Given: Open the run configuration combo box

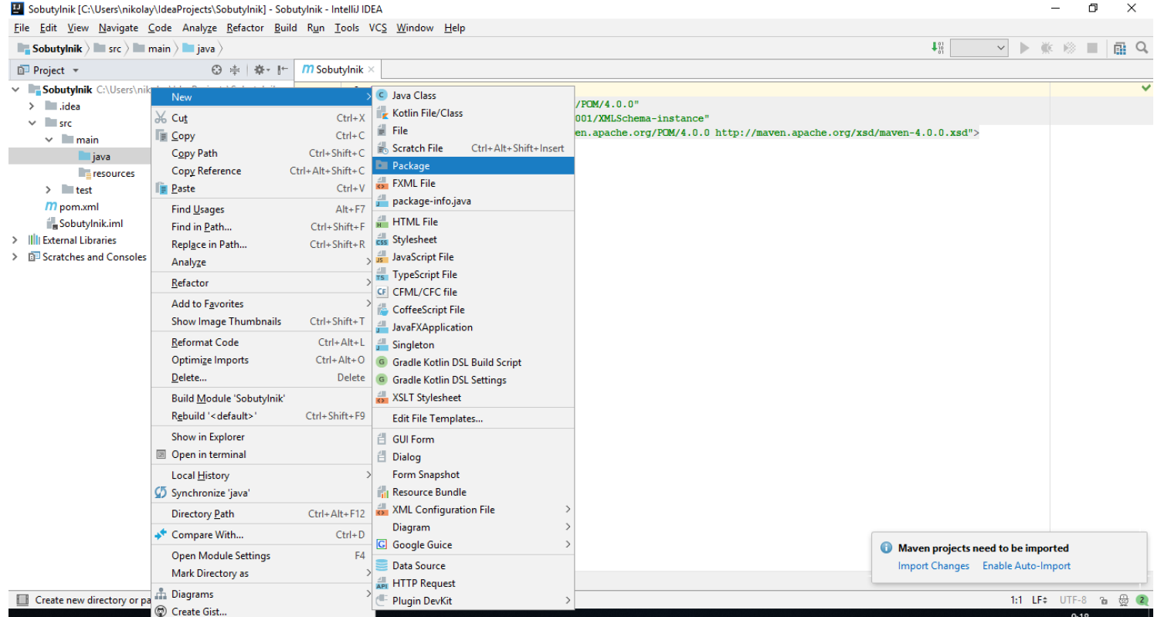Looking at the screenshot, I should coord(979,48).
